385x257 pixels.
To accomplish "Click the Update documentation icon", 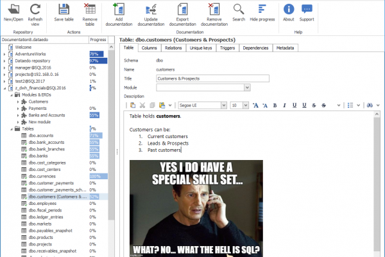I will [x=152, y=10].
